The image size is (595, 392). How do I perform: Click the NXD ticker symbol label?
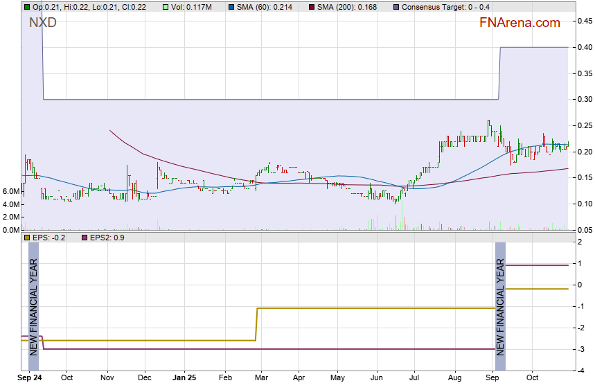[x=43, y=23]
